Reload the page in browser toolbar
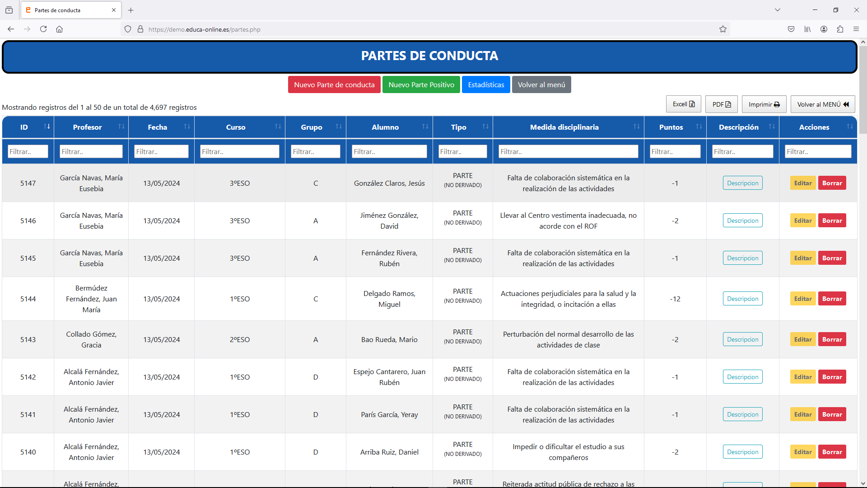 coord(43,29)
